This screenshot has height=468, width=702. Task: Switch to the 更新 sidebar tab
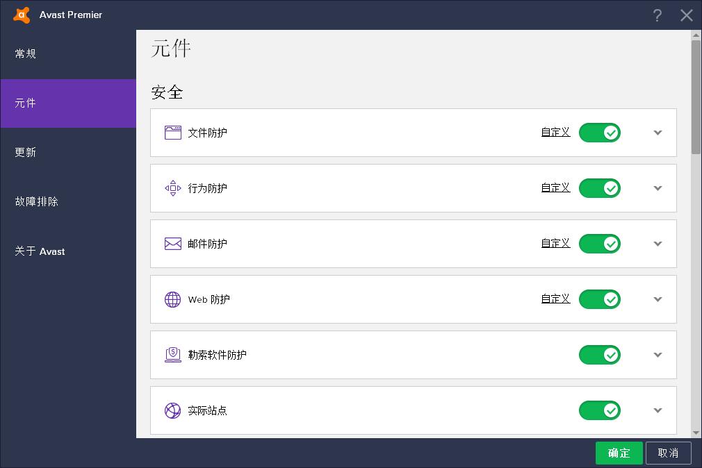point(26,152)
